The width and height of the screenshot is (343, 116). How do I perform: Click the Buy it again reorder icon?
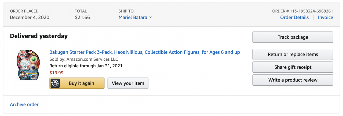point(55,83)
